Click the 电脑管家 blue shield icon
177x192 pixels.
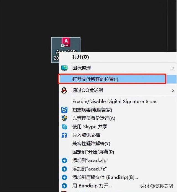click(x=64, y=110)
